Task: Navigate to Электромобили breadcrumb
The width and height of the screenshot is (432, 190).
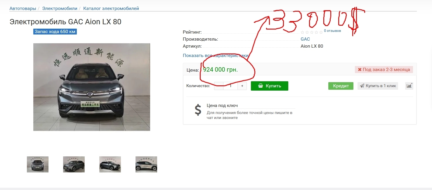Action: [60, 8]
